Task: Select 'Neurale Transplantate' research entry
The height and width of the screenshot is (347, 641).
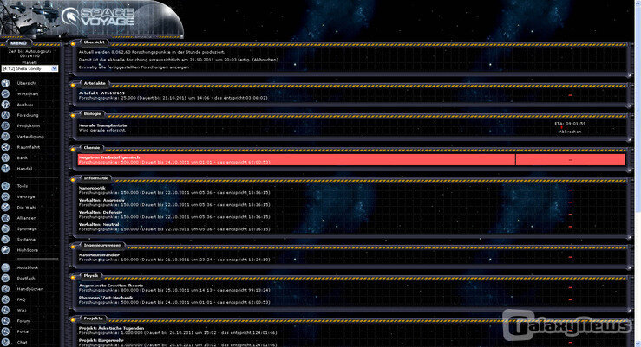Action: click(x=102, y=125)
